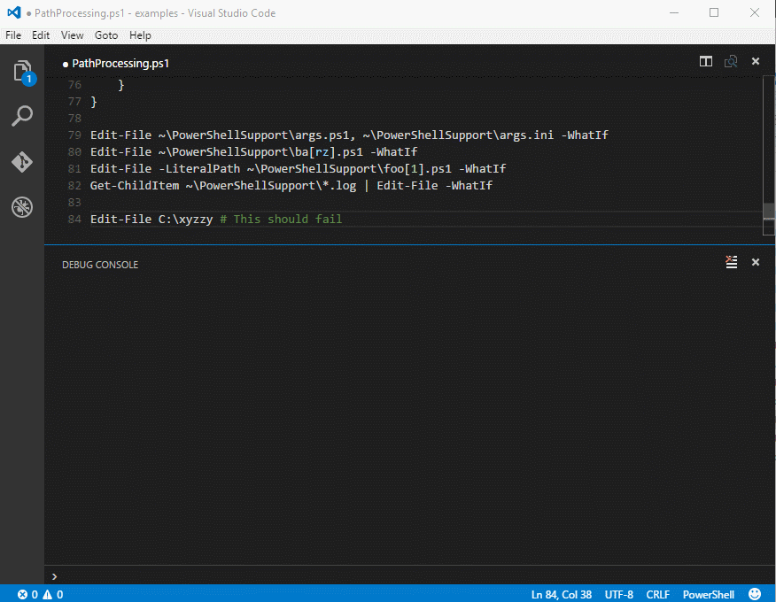Change language mode from PowerShell
Image resolution: width=776 pixels, height=602 pixels.
[708, 594]
